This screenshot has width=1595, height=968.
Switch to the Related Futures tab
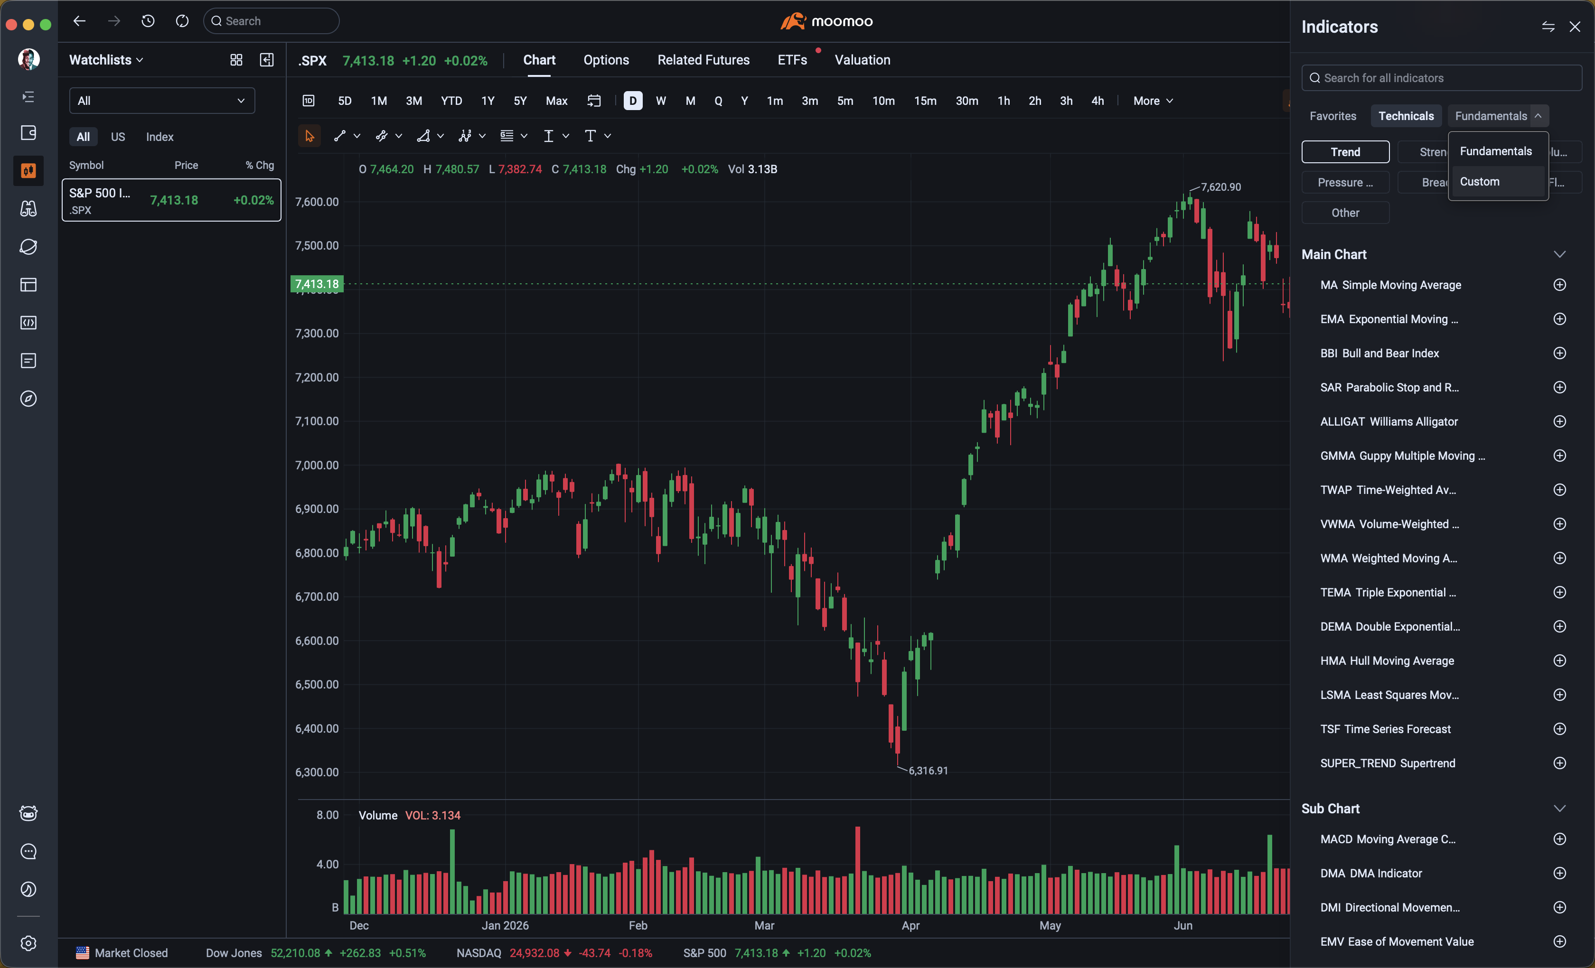pyautogui.click(x=704, y=60)
